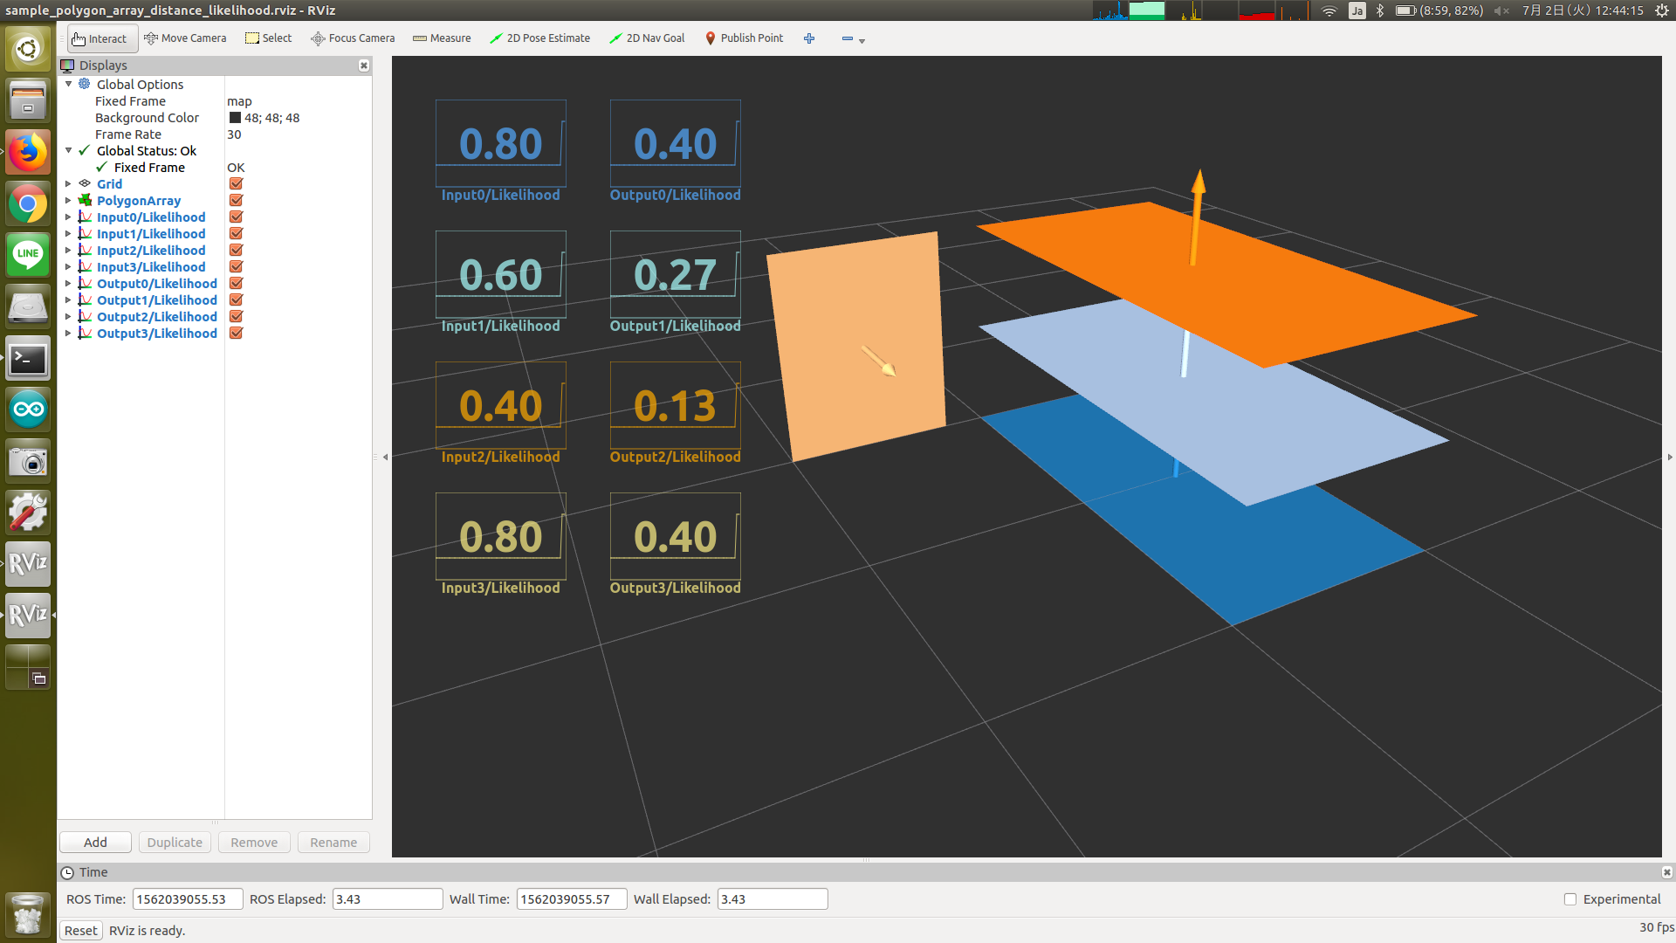Viewport: 1676px width, 943px height.
Task: Disable Output2/Likelihood display checkbox
Action: (x=236, y=317)
